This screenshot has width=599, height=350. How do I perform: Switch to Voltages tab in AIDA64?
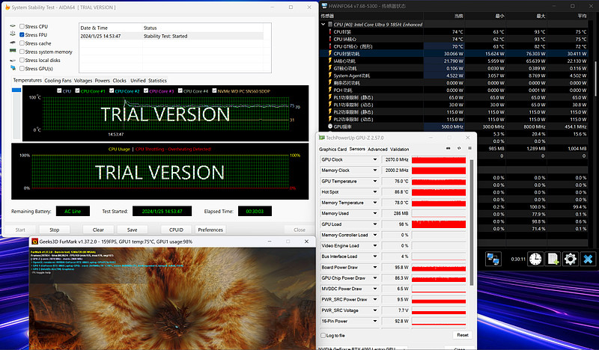coord(83,81)
